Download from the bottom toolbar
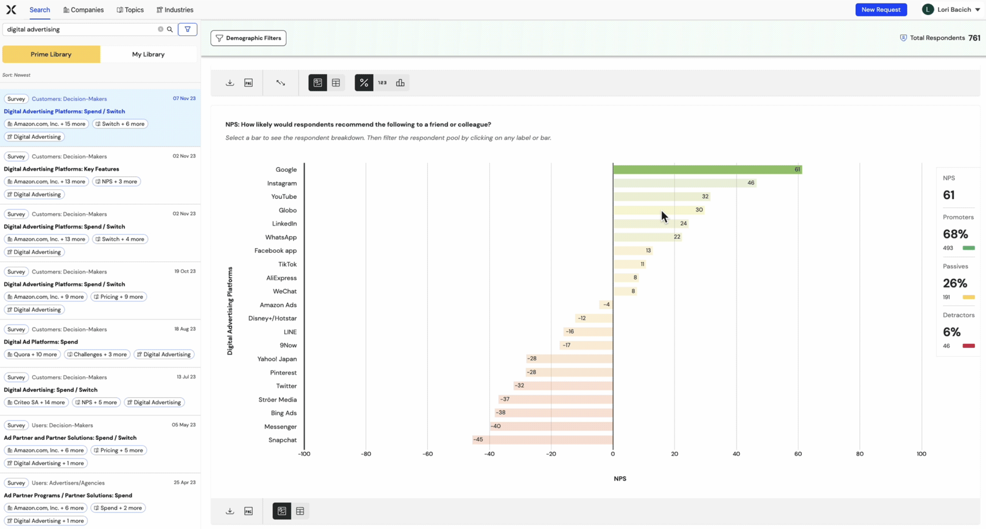 230,511
